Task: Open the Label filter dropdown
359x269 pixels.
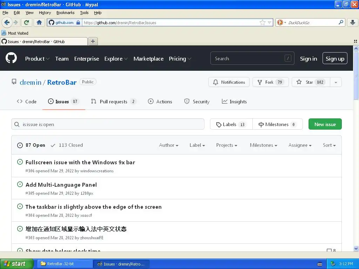Action: tap(197, 145)
